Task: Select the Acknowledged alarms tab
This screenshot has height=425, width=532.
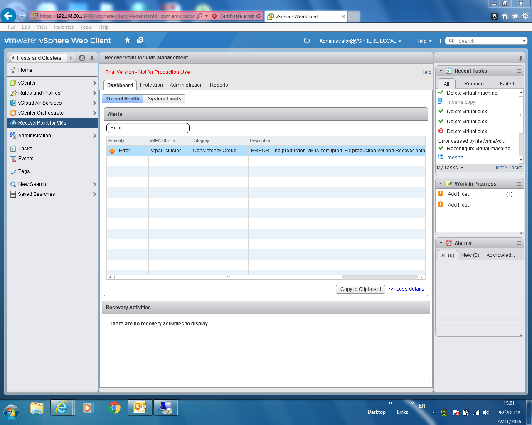Action: [x=500, y=255]
